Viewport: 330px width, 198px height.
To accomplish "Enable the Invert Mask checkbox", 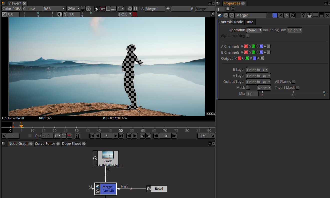I will (x=297, y=88).
